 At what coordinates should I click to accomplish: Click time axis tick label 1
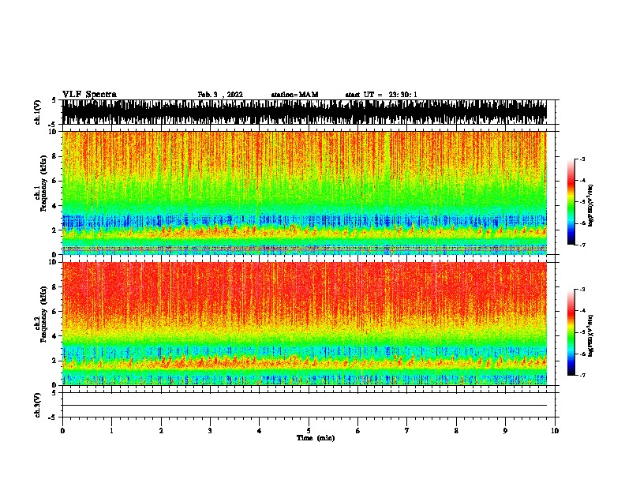click(x=111, y=431)
